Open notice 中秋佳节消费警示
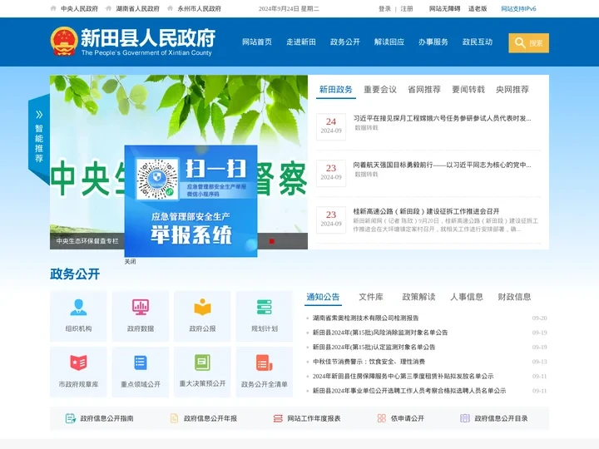Viewport: 599px width, 449px height. 369,362
